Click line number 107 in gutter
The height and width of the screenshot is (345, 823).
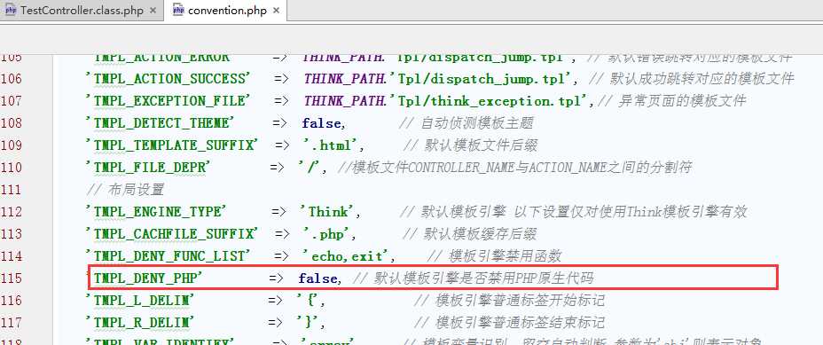coord(11,101)
